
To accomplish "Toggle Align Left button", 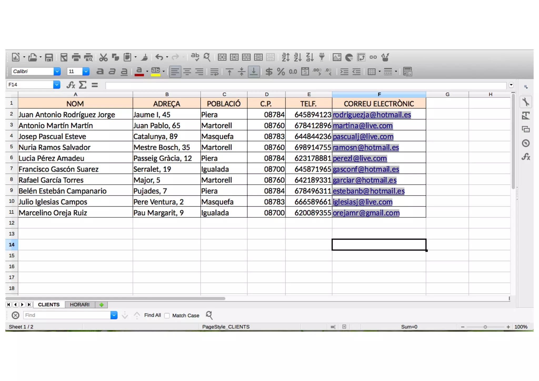I will [x=175, y=72].
